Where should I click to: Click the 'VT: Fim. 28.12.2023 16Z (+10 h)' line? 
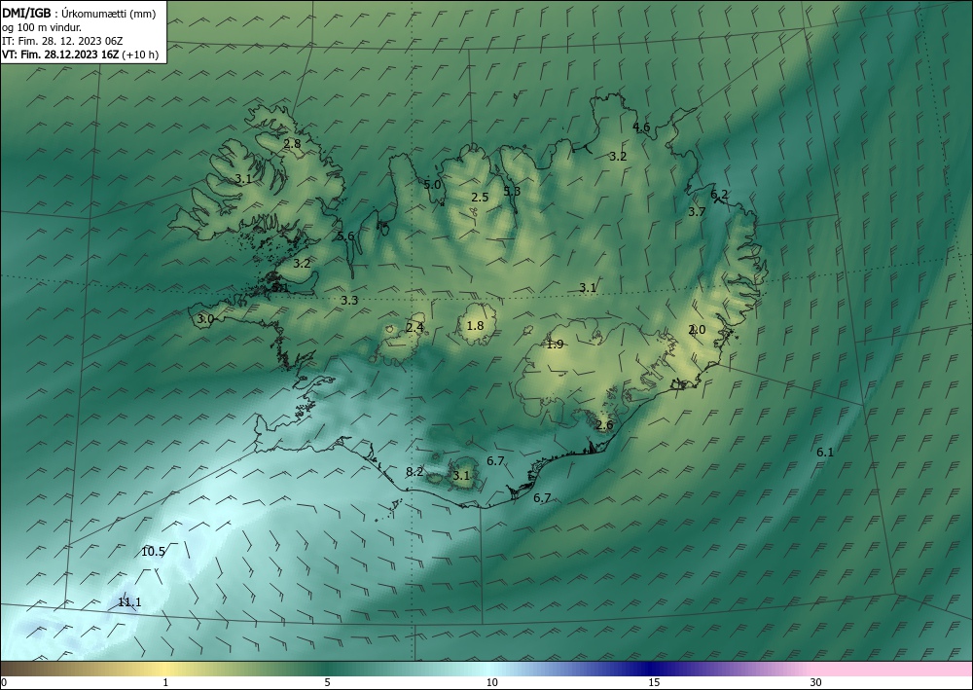80,54
